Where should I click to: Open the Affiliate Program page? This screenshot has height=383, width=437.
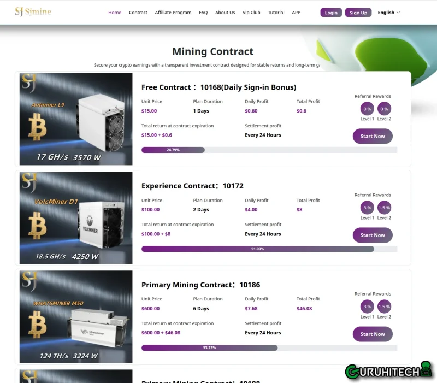coord(173,13)
